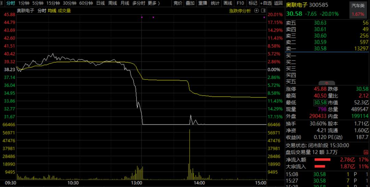Toggle the 成交量 volume indicator
Screen dimensions: 370x187
point(64,11)
